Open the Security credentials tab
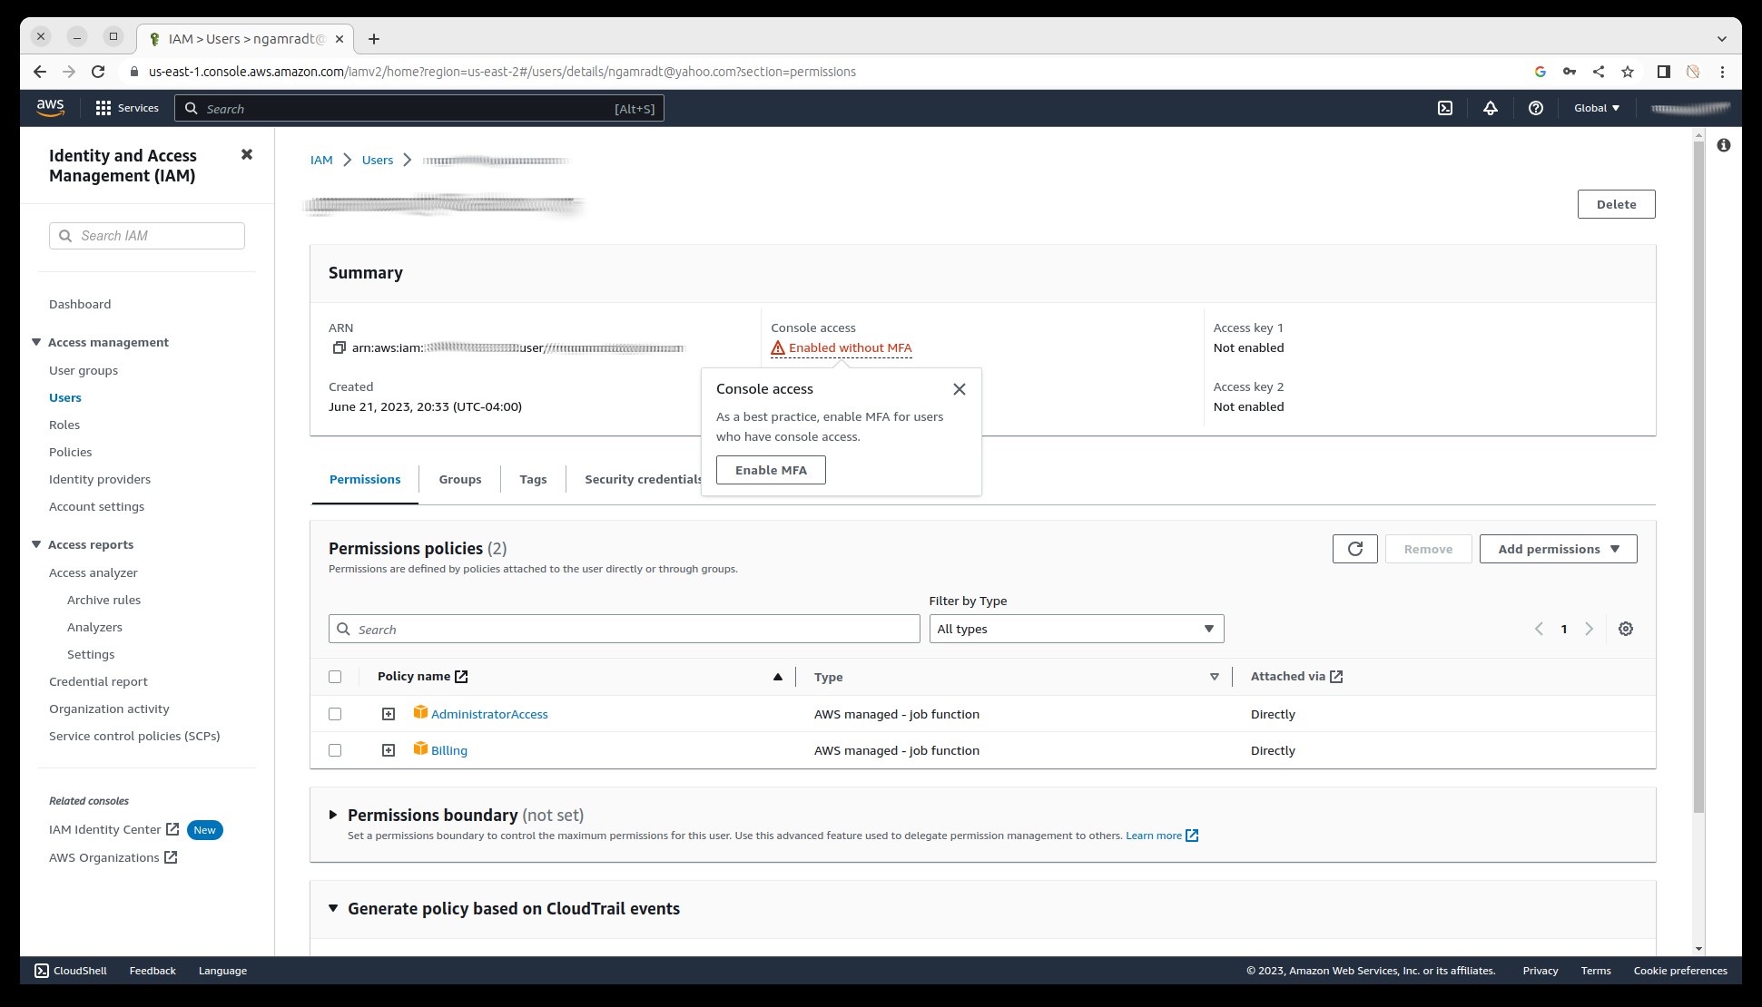 tap(643, 479)
